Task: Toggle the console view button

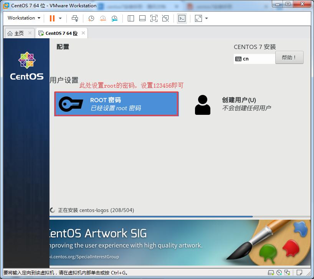Action: pos(182,18)
